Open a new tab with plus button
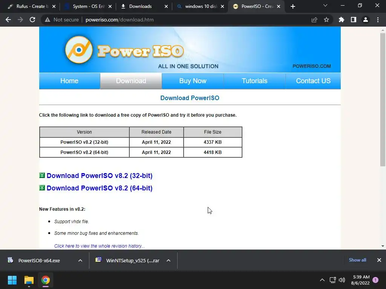 point(293,6)
